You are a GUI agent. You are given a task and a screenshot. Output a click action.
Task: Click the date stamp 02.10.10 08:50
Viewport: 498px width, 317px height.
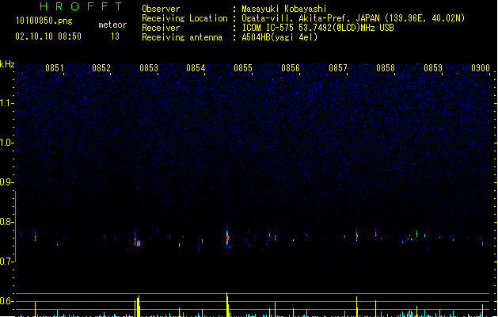point(48,36)
